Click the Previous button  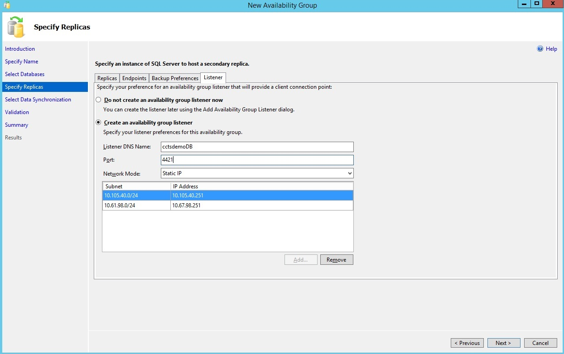click(467, 343)
